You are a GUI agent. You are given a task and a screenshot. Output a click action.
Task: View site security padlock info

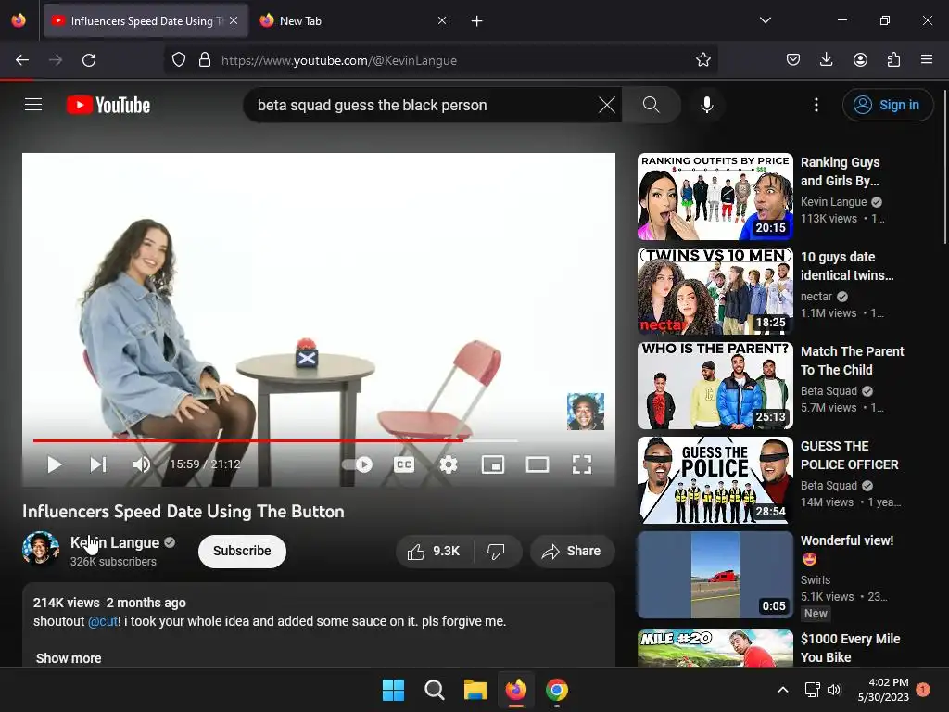coord(205,60)
